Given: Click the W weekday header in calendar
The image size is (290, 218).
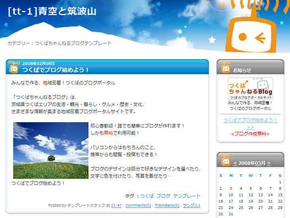Looking at the screenshot, I should (251, 175).
